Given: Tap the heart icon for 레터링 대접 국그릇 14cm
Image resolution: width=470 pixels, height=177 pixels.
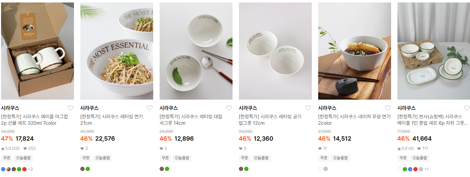Looking at the screenshot, I should tap(229, 108).
